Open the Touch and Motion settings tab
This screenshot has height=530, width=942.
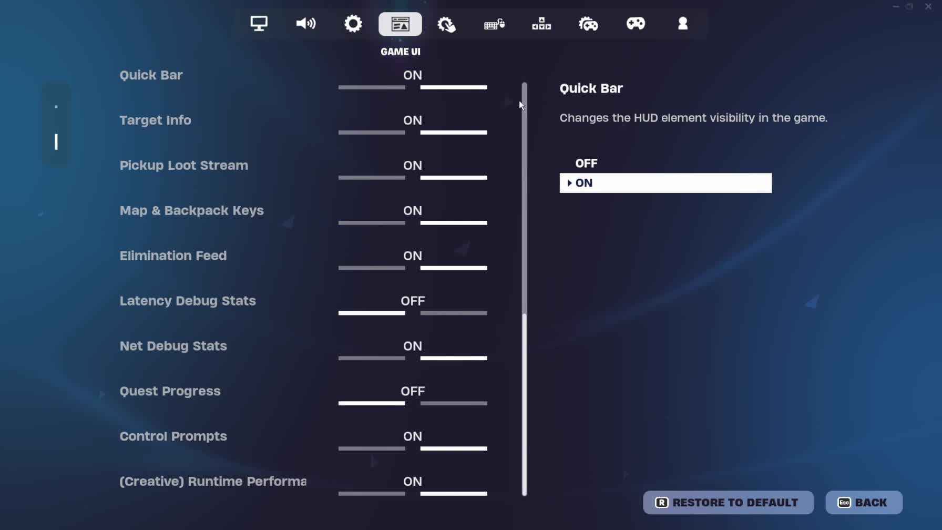click(447, 24)
